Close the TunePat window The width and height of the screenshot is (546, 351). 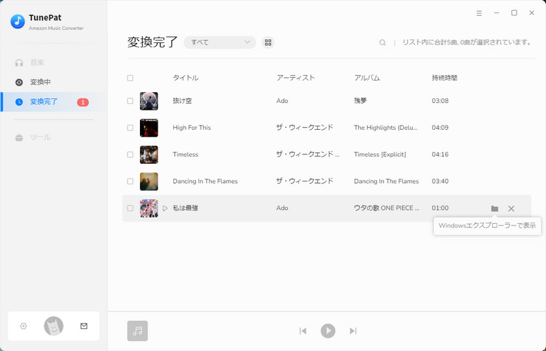coord(532,13)
